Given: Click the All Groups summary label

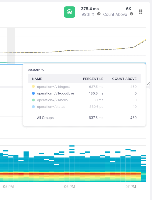Looking at the screenshot, I should tap(45, 118).
